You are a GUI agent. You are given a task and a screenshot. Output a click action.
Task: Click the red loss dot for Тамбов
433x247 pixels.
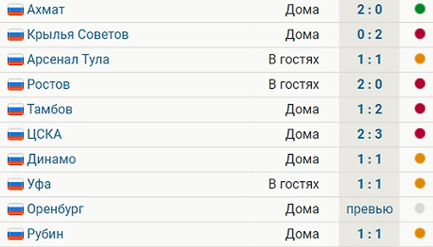[x=420, y=108]
